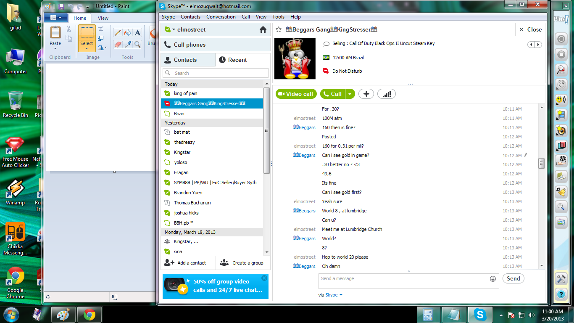Close the Skype ad banner
The image size is (574, 323).
264,278
